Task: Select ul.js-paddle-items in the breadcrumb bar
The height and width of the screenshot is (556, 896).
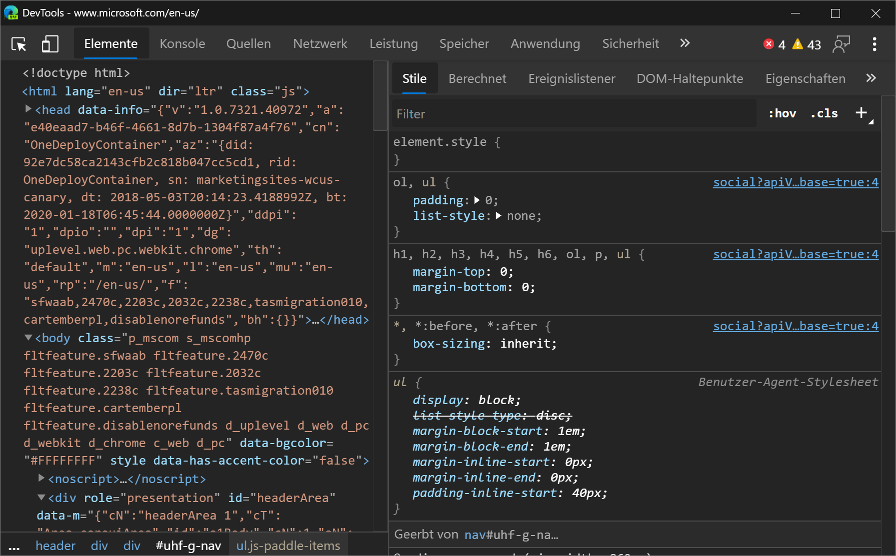Action: click(288, 546)
